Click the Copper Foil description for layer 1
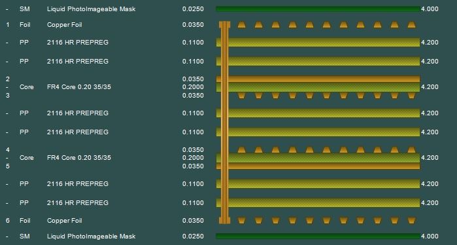Screen dimensions: 457x245 (65, 25)
